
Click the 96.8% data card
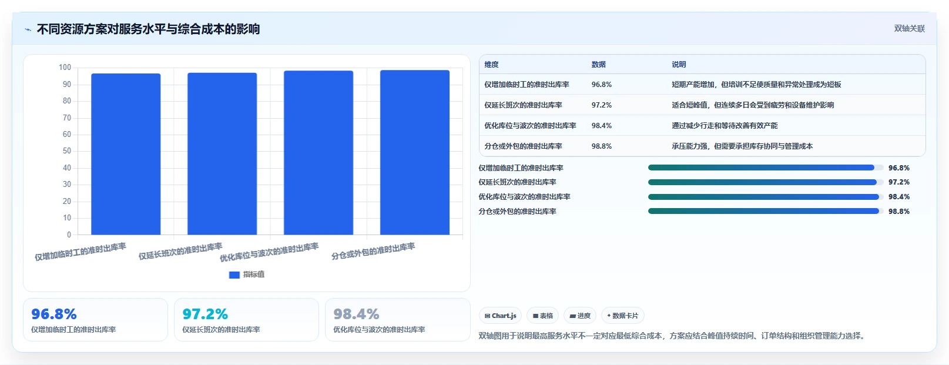[95, 320]
